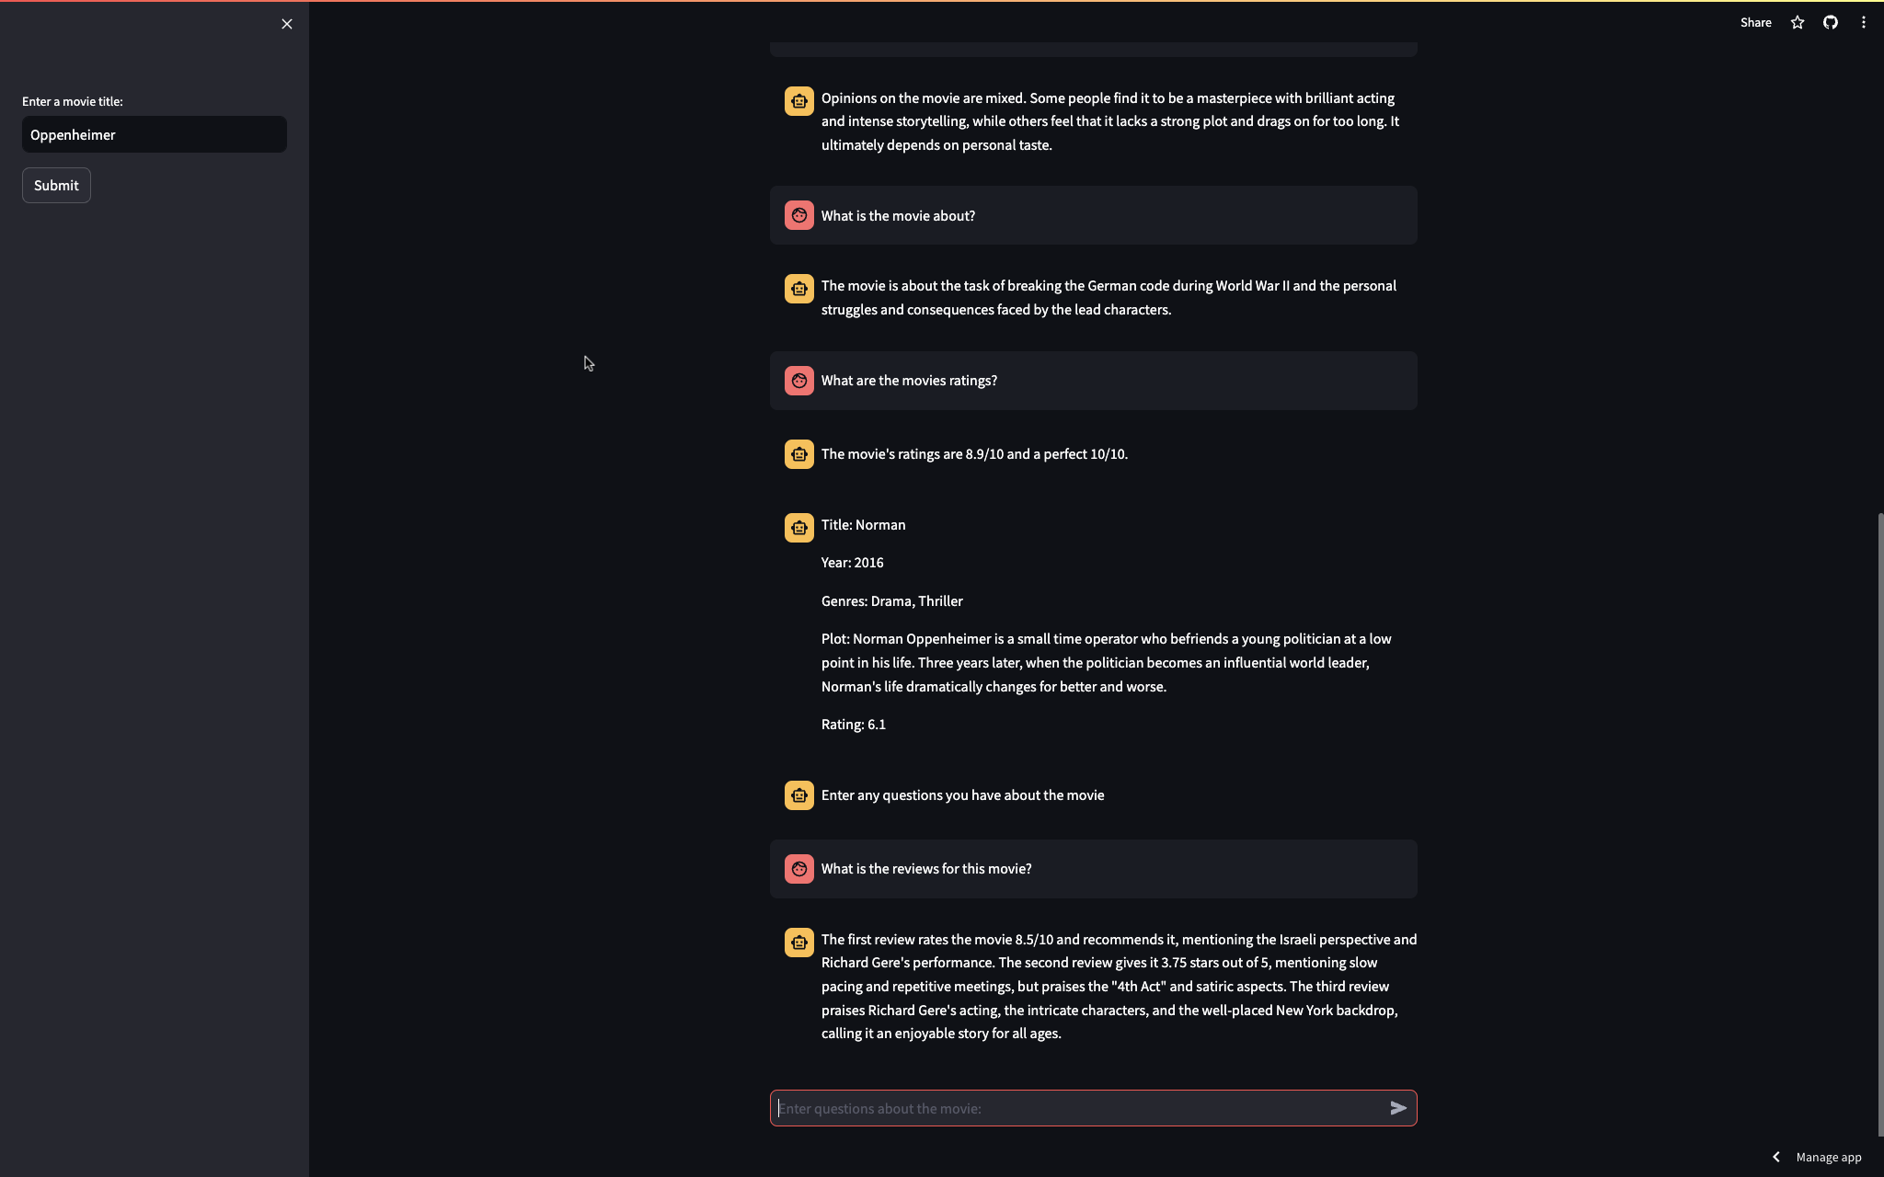
Task: Click the 'Enter questions about the movie' chat box
Action: pyautogui.click(x=1058, y=1108)
